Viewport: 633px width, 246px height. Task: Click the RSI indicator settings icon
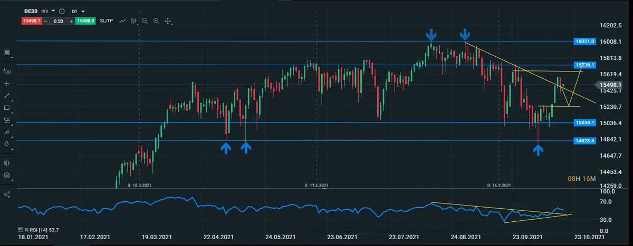pyautogui.click(x=20, y=230)
